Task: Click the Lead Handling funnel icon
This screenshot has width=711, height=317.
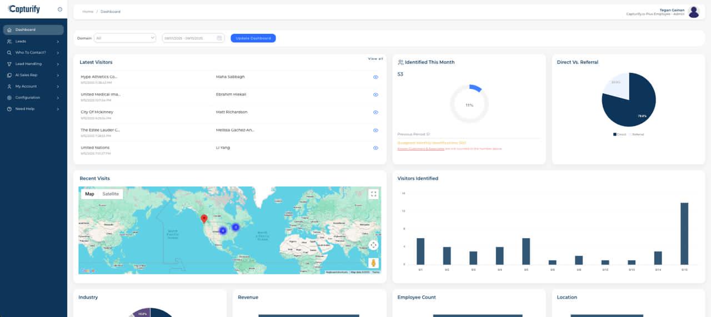Action: pyautogui.click(x=9, y=64)
